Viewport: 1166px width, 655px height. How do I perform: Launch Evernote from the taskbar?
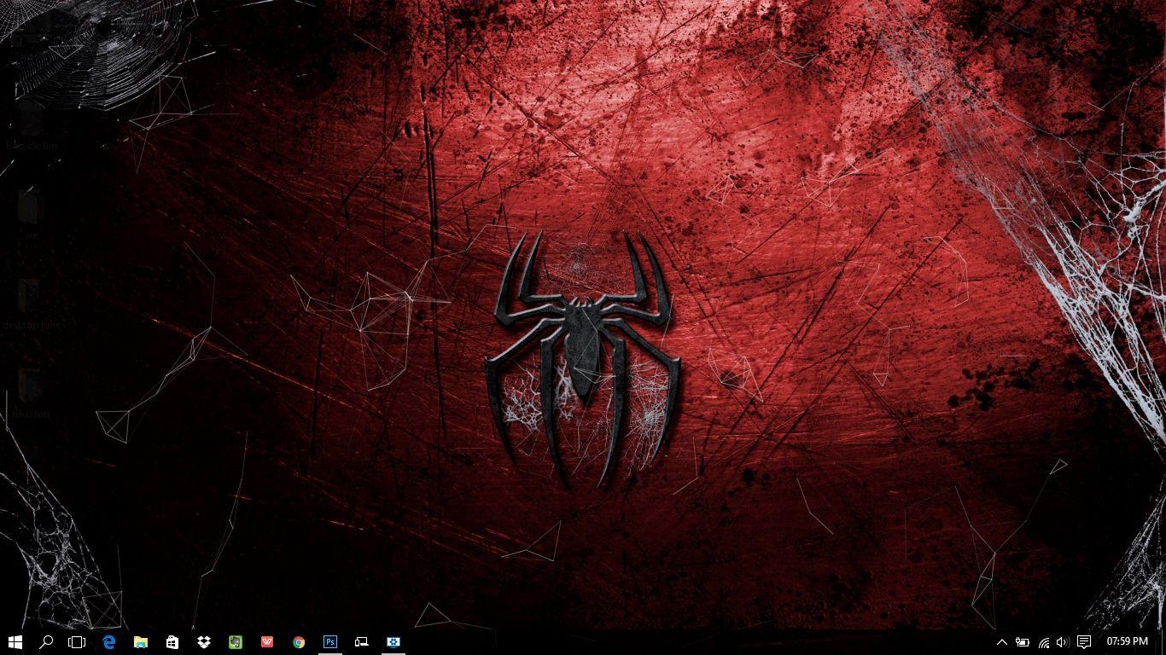point(235,641)
